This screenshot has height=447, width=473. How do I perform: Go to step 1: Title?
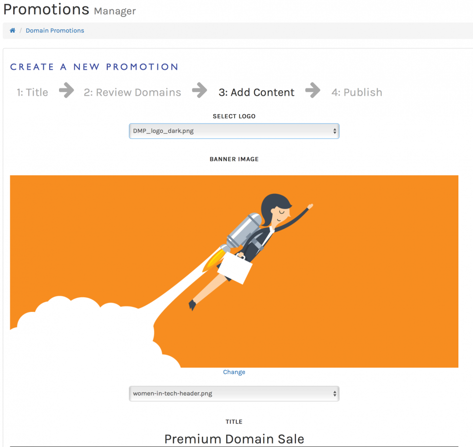(x=32, y=92)
